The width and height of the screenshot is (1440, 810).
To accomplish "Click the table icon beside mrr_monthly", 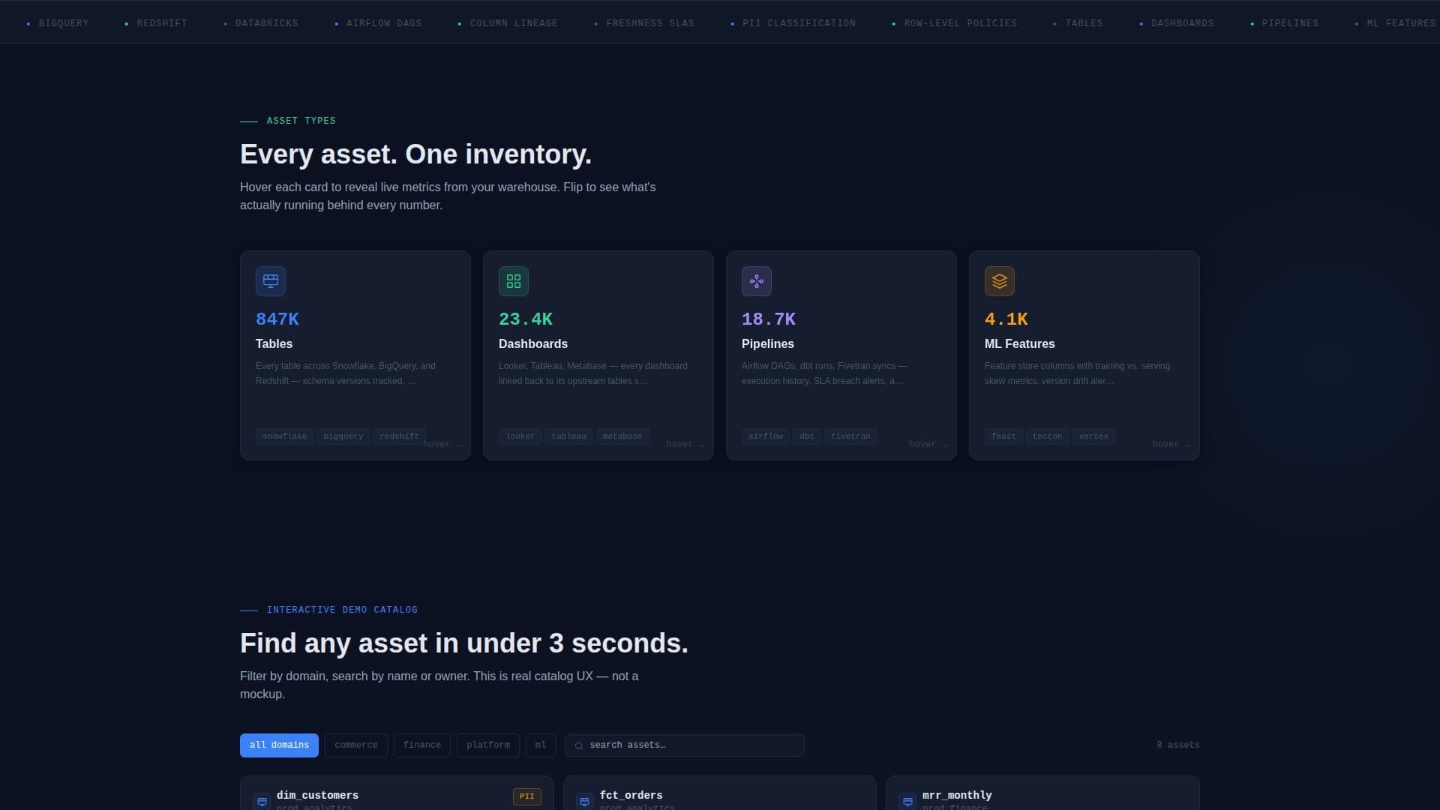I will (907, 802).
